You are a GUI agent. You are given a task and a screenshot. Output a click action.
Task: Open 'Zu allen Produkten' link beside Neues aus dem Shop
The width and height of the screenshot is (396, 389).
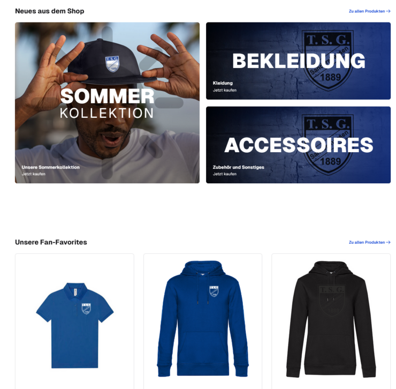point(369,11)
